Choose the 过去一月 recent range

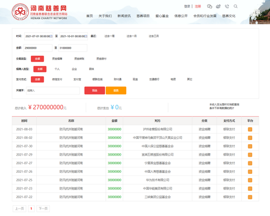pos(132,36)
